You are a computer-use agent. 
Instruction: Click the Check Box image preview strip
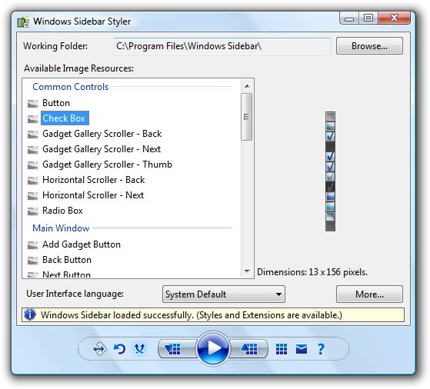[330, 171]
